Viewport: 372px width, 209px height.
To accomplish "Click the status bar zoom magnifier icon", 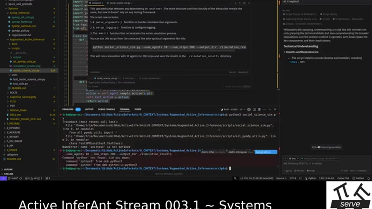I will 235,178.
